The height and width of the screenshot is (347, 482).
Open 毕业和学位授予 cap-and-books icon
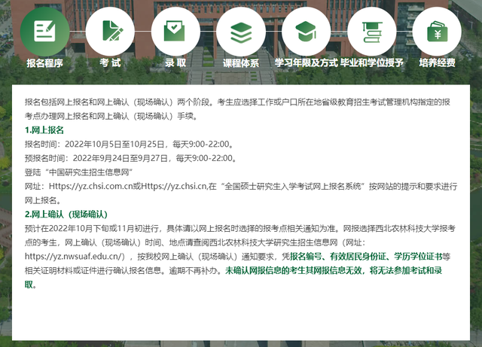371,32
